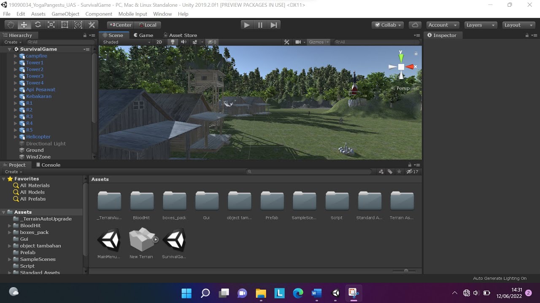Viewport: 540px width, 303px height.
Task: Open the Collab dropdown
Action: (x=388, y=25)
